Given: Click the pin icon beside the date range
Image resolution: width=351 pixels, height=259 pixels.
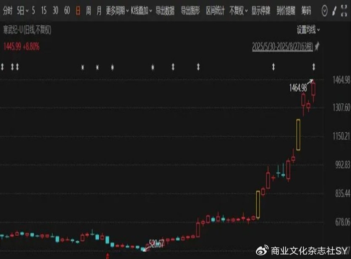Looking at the screenshot, I should [x=317, y=47].
